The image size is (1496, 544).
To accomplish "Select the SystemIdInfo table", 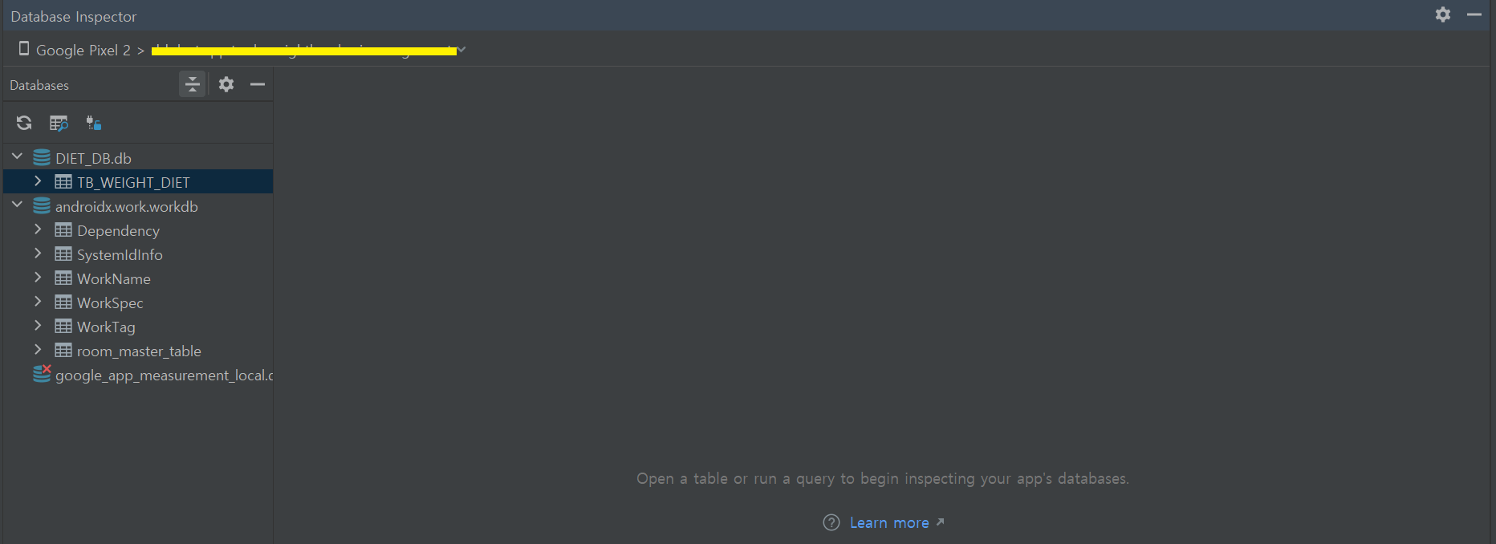I will click(120, 255).
